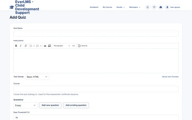Click the graduation cap logo icon

point(12,7)
